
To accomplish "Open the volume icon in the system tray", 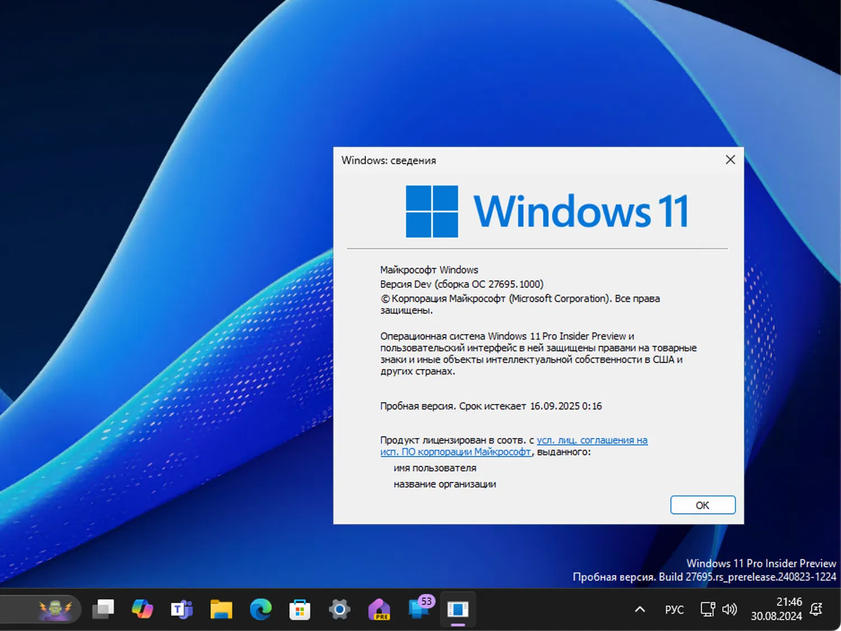I will click(729, 609).
